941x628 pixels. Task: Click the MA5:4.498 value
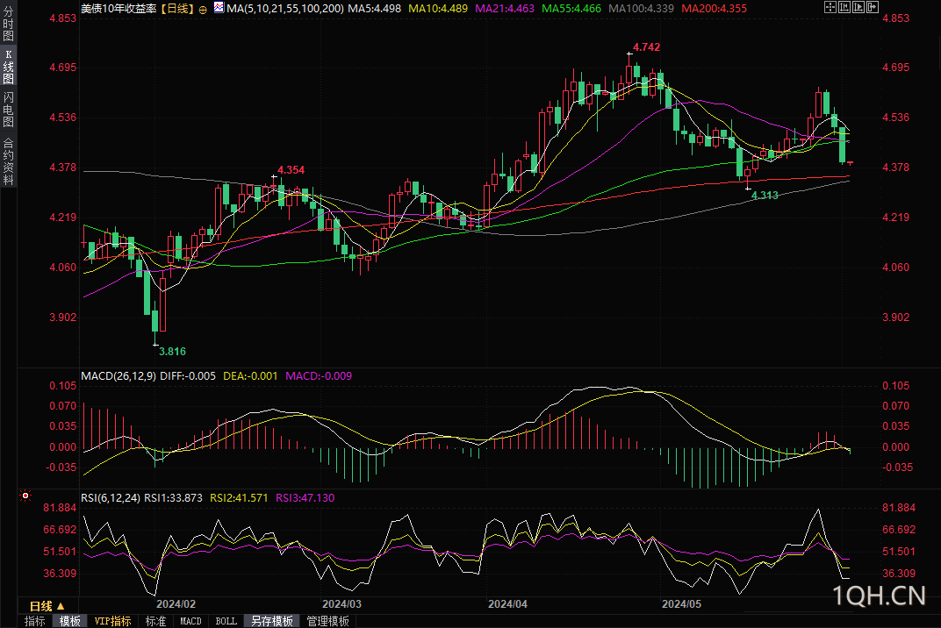pyautogui.click(x=375, y=9)
